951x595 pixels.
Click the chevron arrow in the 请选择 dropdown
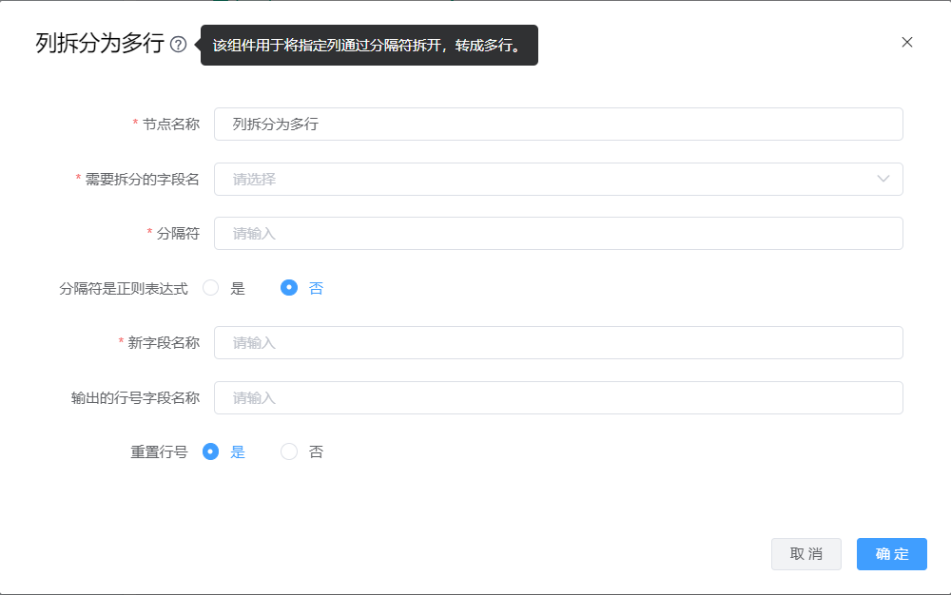[x=883, y=179]
